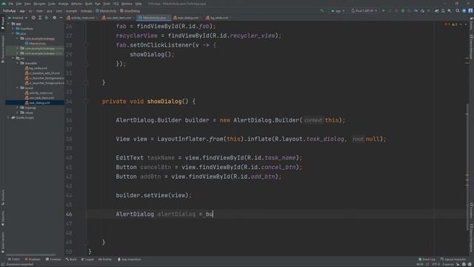Open the View menu
This screenshot has width=474, height=267.
[27, 4]
